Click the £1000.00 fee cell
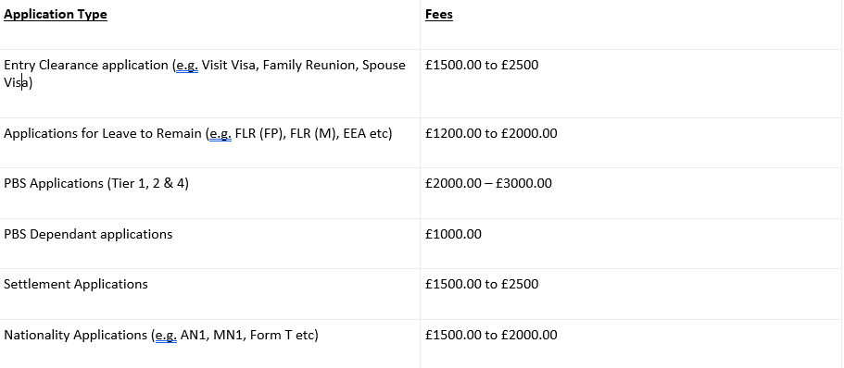This screenshot has width=844, height=368. [453, 234]
